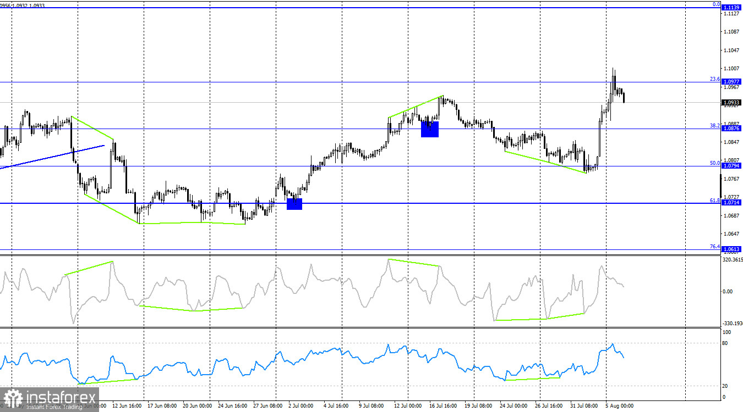Image resolution: width=743 pixels, height=412 pixels.
Task: Select the blue rectangle marker near the 38.2 level
Action: [430, 130]
